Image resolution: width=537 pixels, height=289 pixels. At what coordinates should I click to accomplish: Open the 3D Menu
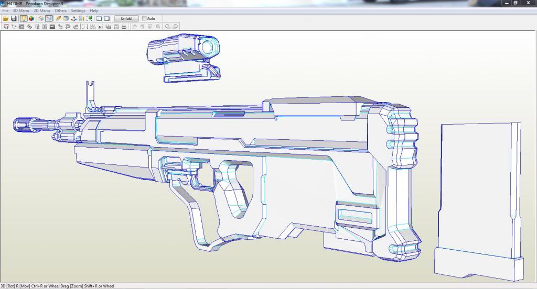click(x=21, y=10)
